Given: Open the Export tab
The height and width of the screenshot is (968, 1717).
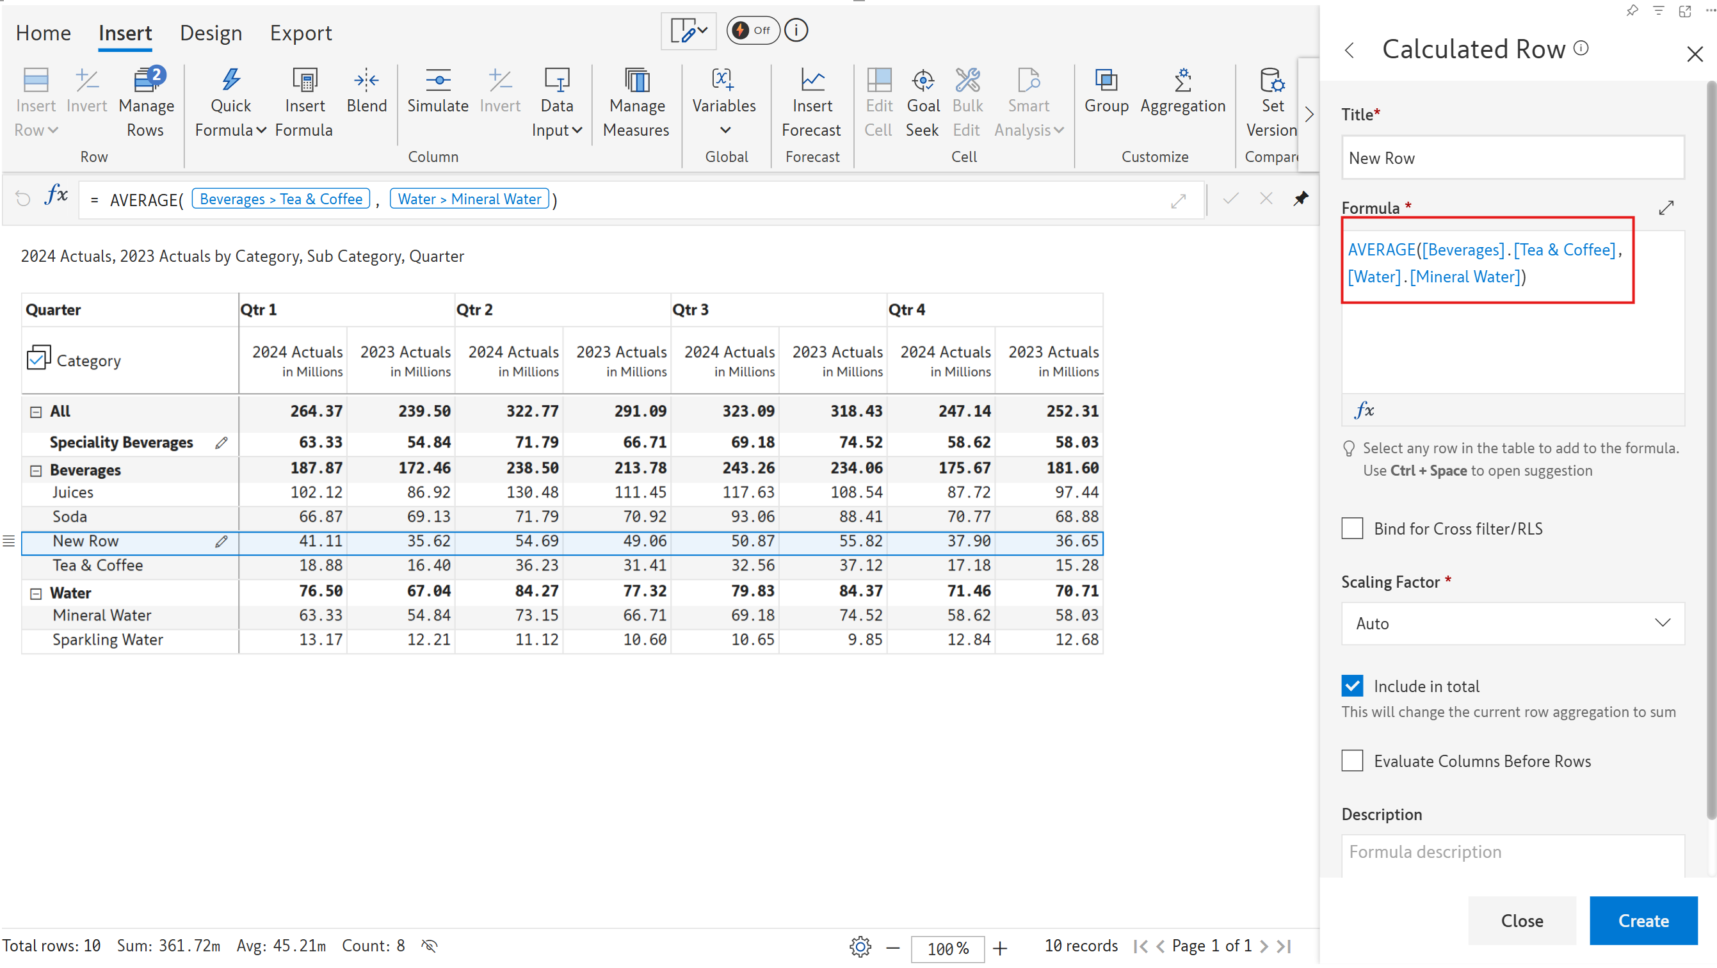Looking at the screenshot, I should (301, 33).
